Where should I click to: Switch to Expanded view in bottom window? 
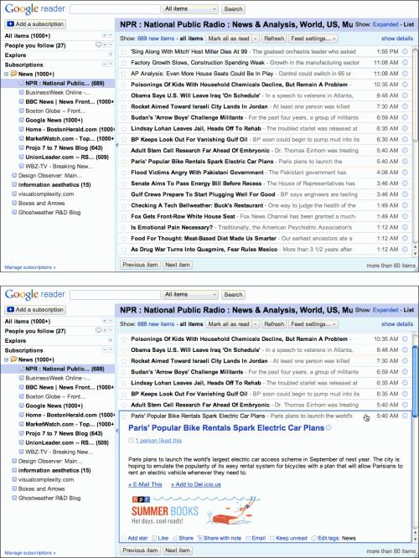tap(385, 310)
